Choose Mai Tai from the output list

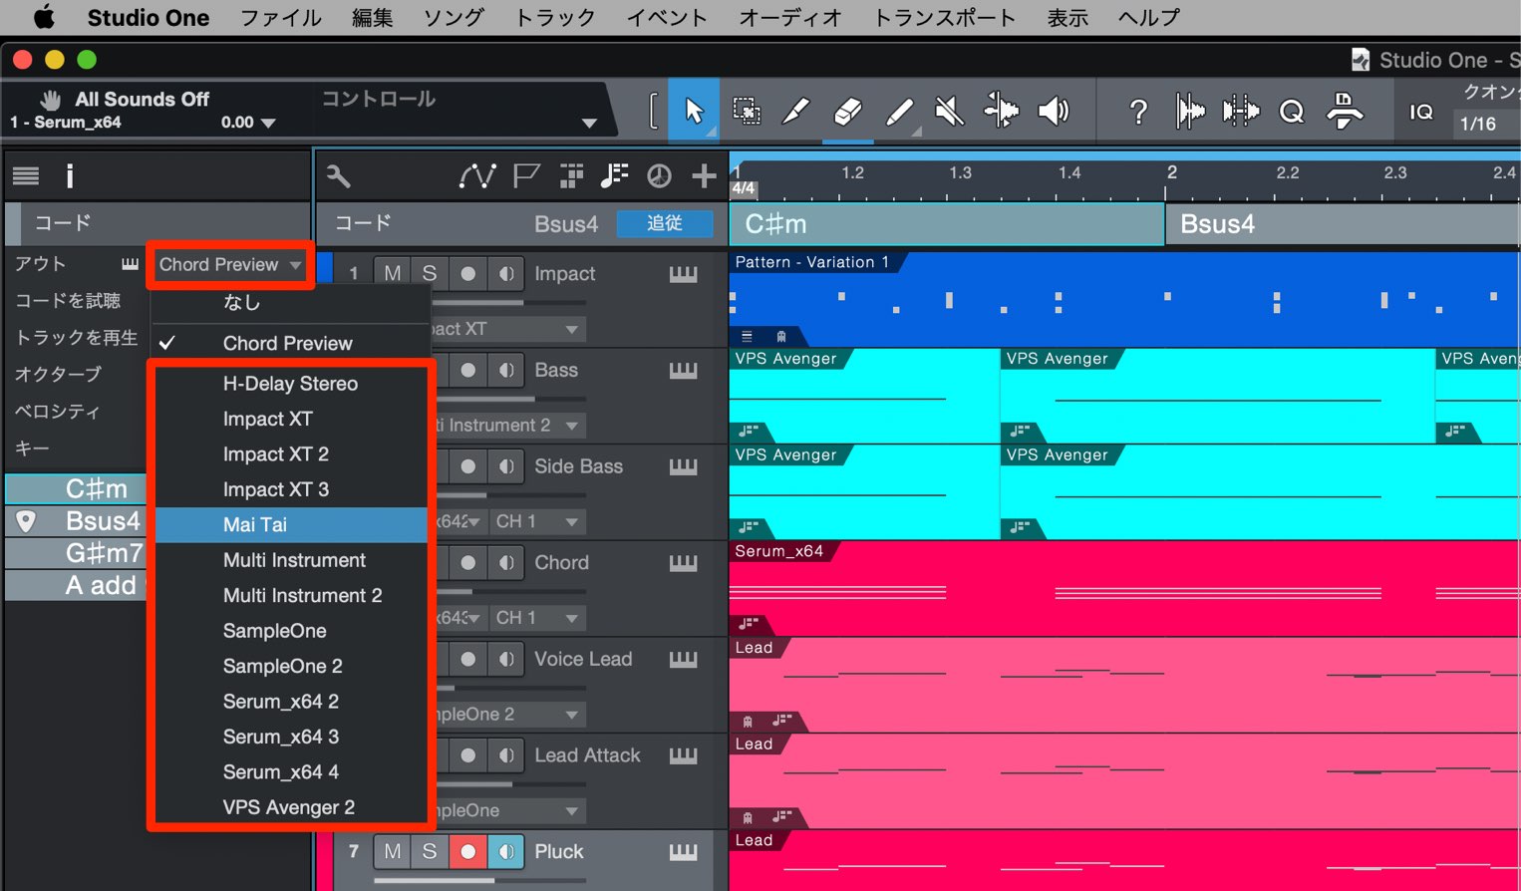291,525
